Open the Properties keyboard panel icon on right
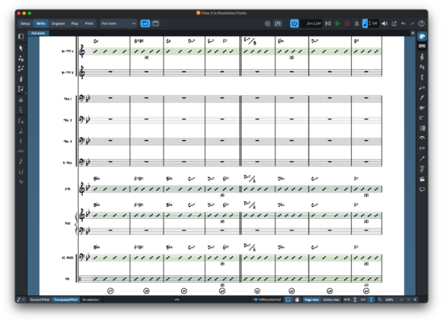The width and height of the screenshot is (443, 322). tap(422, 47)
